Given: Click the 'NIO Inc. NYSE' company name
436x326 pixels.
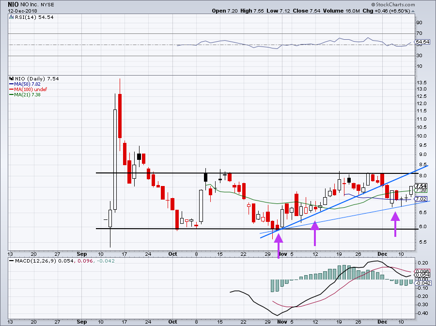Looking at the screenshot, I should (x=37, y=5).
